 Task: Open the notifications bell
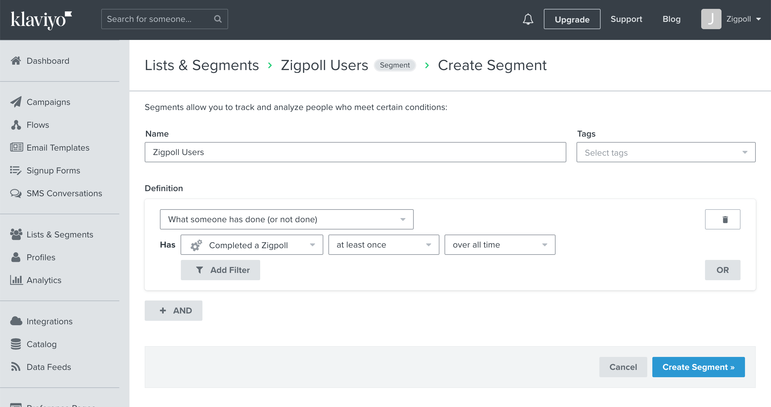tap(528, 19)
